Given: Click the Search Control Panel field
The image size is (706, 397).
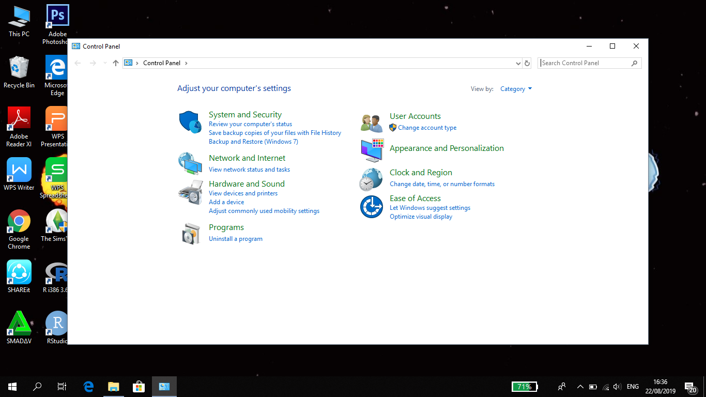Looking at the screenshot, I should tap(584, 63).
